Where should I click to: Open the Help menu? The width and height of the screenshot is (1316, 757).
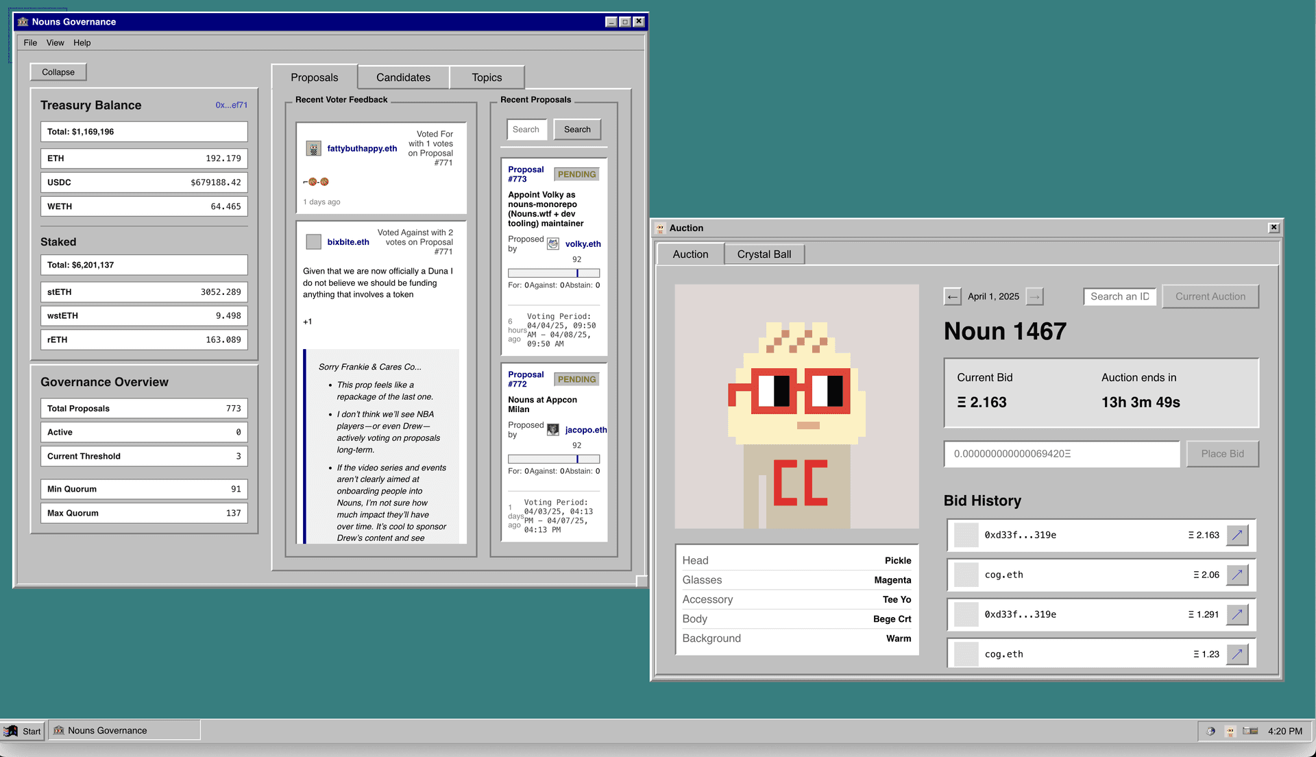[x=82, y=43]
